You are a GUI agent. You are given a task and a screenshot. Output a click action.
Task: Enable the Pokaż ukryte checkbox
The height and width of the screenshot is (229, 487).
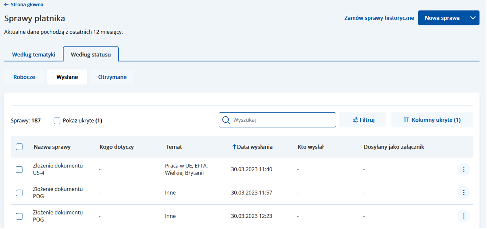click(x=57, y=121)
